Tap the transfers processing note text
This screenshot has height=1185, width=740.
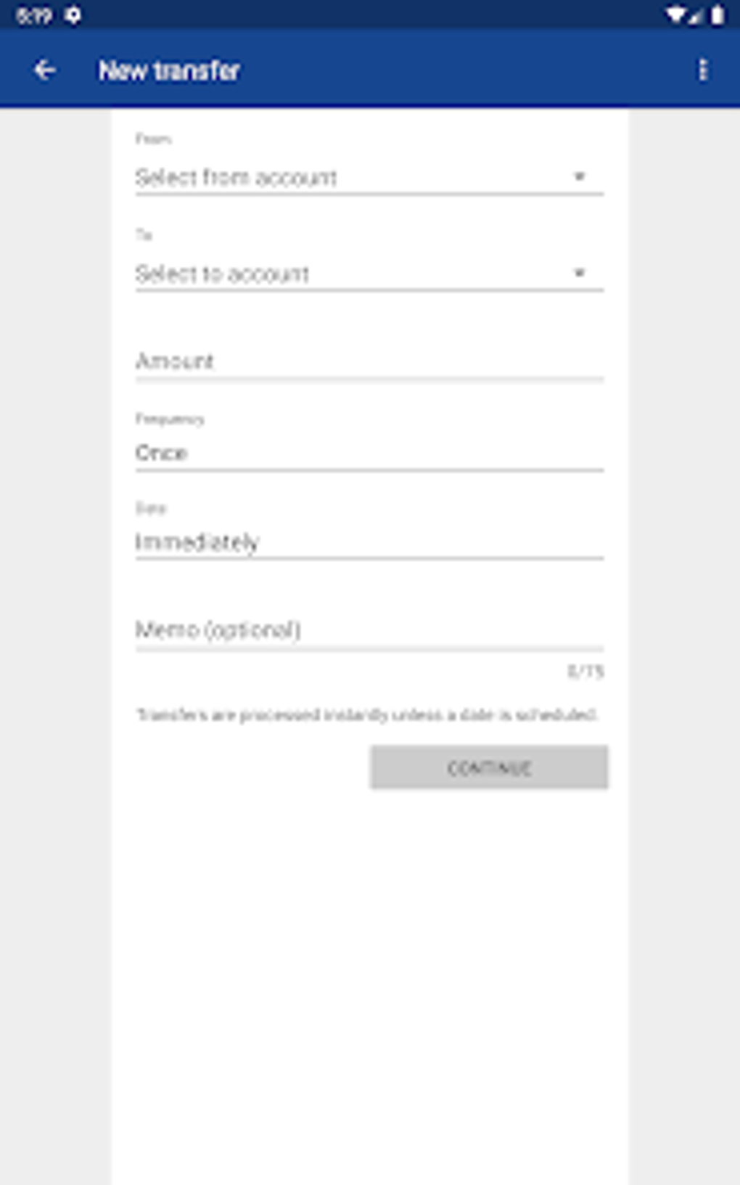(367, 714)
